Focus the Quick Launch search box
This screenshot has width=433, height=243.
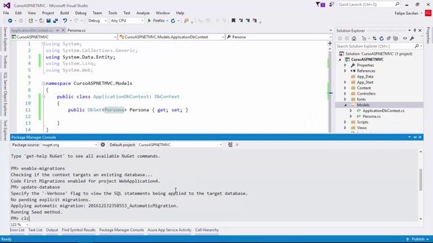(369, 5)
